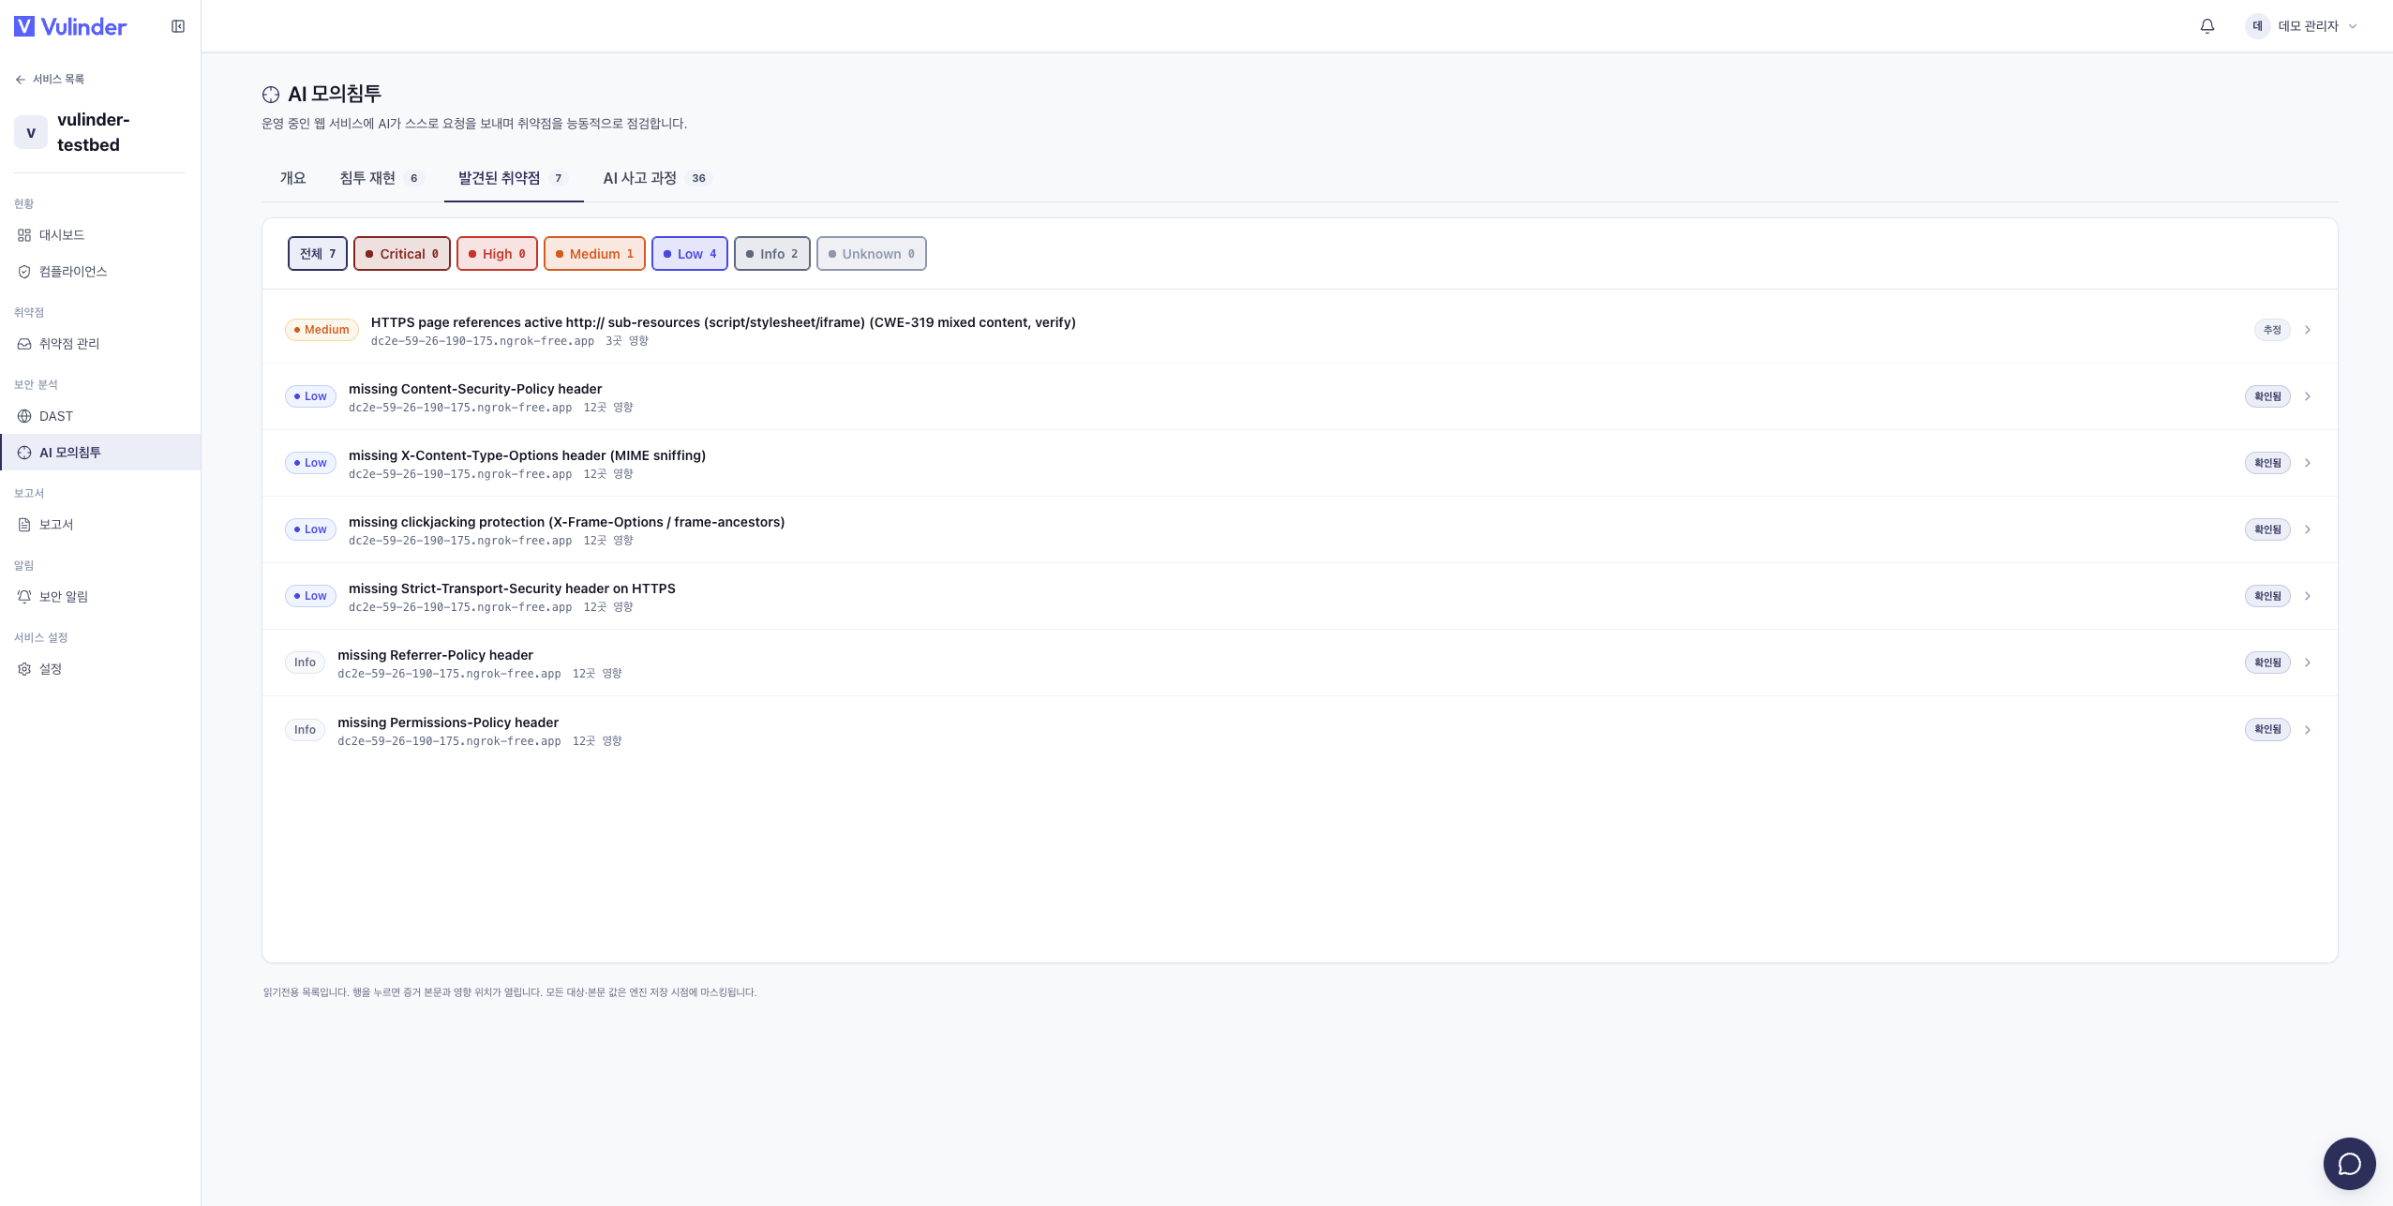Click the 보안 알림 bell icon
The height and width of the screenshot is (1206, 2393).
[x=24, y=597]
